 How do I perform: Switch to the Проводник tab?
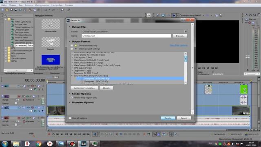point(38,73)
